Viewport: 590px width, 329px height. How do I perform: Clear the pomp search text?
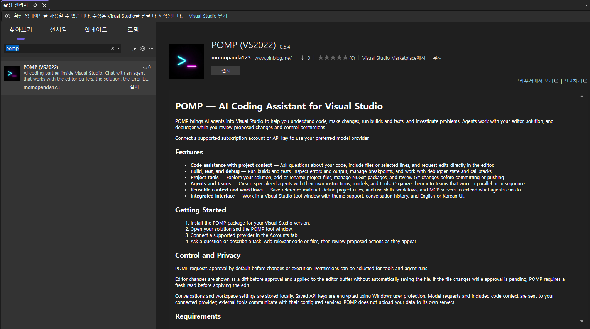[x=113, y=49]
